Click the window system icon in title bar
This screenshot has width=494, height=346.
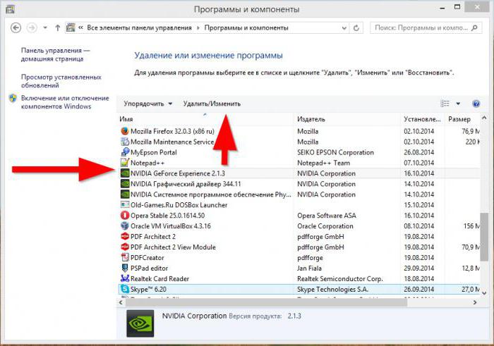pos(10,9)
